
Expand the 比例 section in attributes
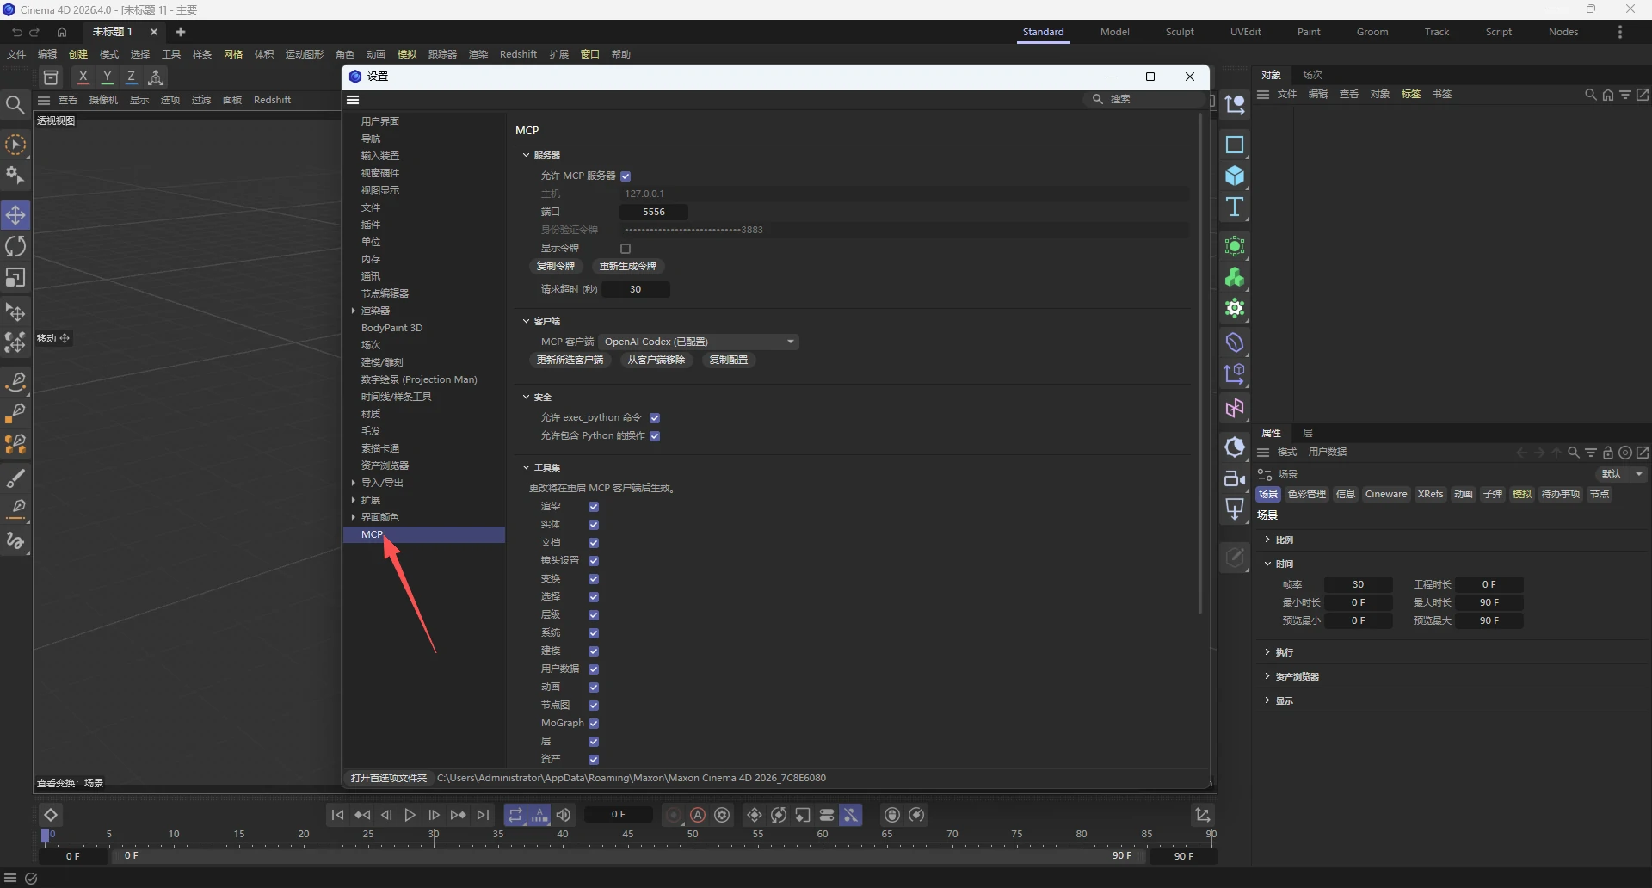1267,540
